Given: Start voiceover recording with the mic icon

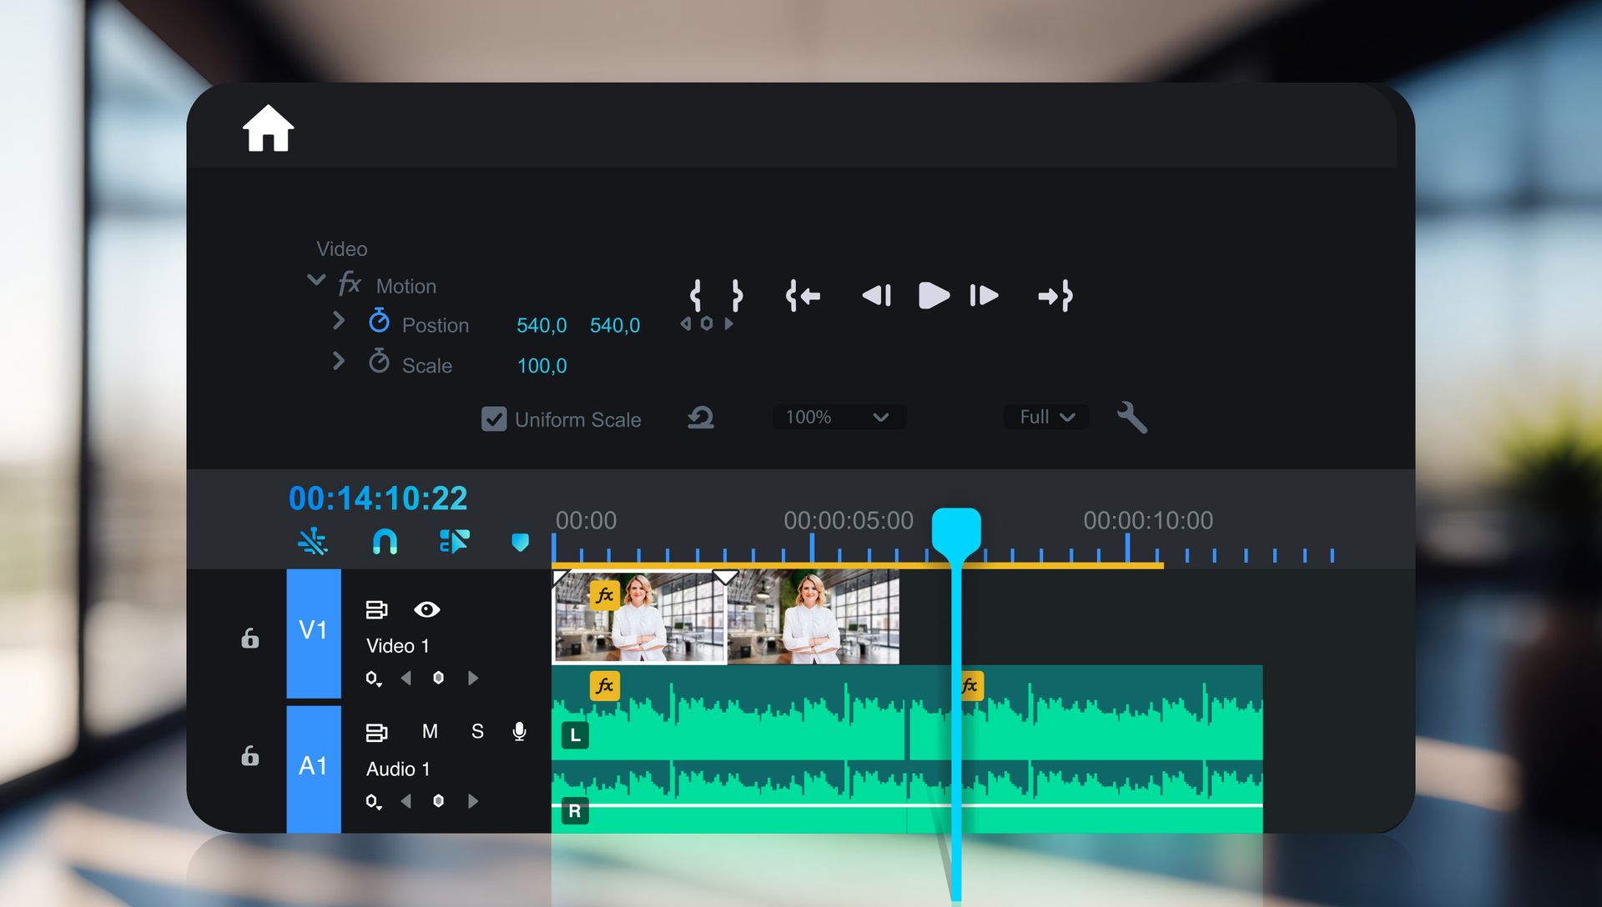Looking at the screenshot, I should click(519, 731).
